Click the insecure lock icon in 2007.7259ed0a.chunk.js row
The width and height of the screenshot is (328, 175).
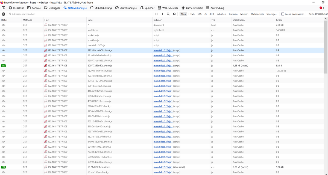(46, 66)
